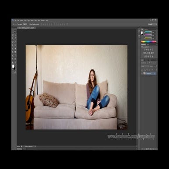
Task: Select the Zoom tool
Action: pyautogui.click(x=15, y=63)
